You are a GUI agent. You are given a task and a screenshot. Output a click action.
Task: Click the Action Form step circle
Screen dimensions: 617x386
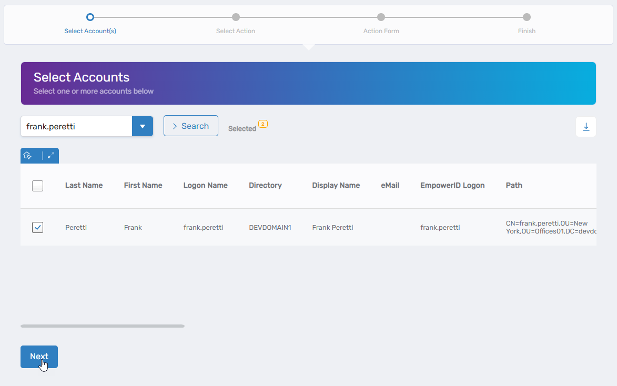coord(381,17)
